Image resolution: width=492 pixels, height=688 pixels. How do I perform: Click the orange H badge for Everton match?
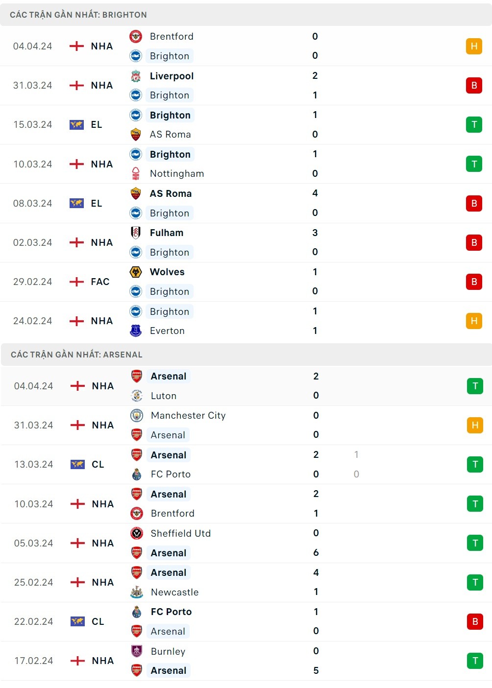point(474,321)
